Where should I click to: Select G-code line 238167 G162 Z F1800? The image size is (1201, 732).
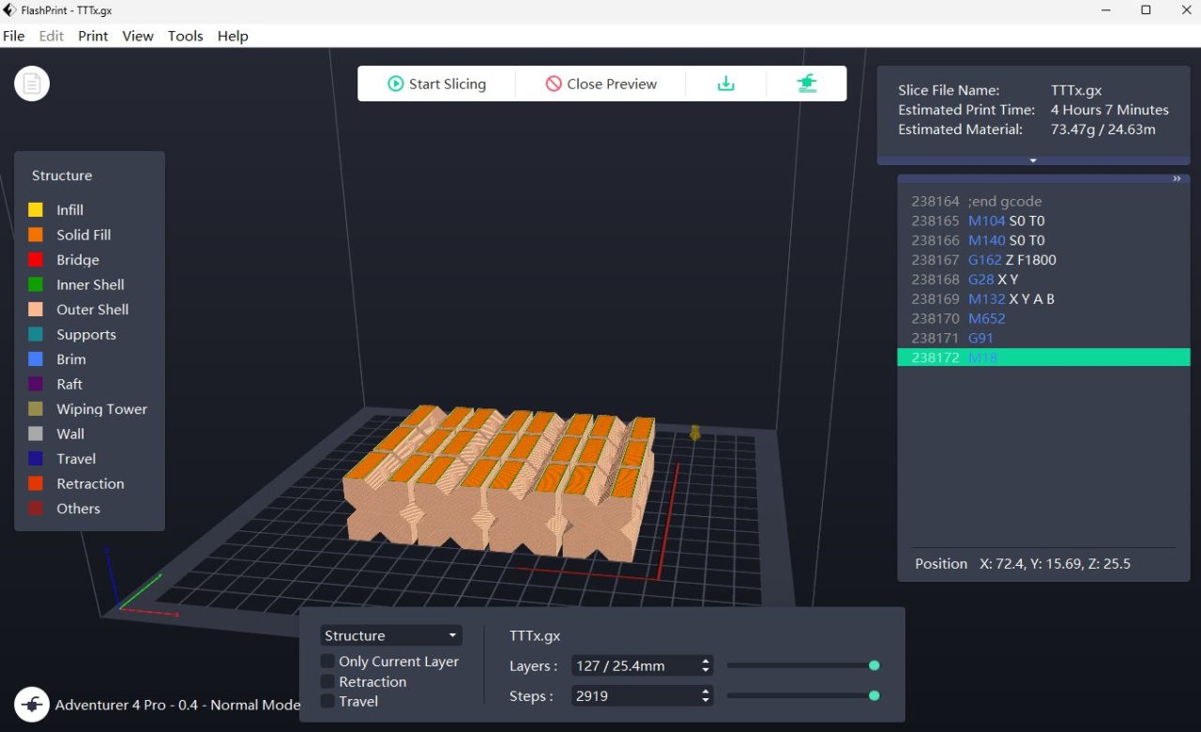pos(1043,260)
